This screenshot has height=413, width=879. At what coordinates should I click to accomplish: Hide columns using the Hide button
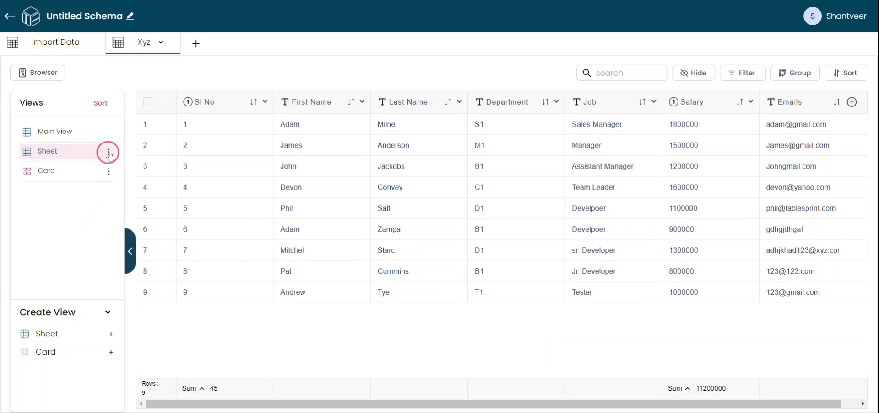(693, 73)
